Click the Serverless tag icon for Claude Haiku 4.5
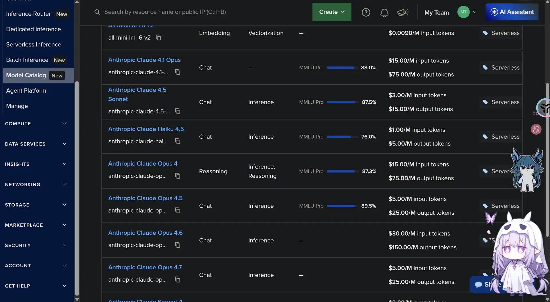This screenshot has height=302, width=550. click(x=485, y=137)
